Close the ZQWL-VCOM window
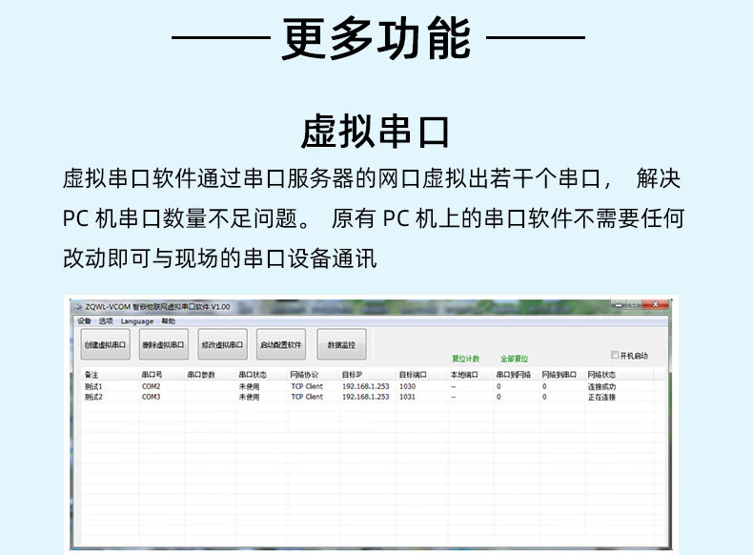Screen dimensions: 753x555 pos(654,305)
